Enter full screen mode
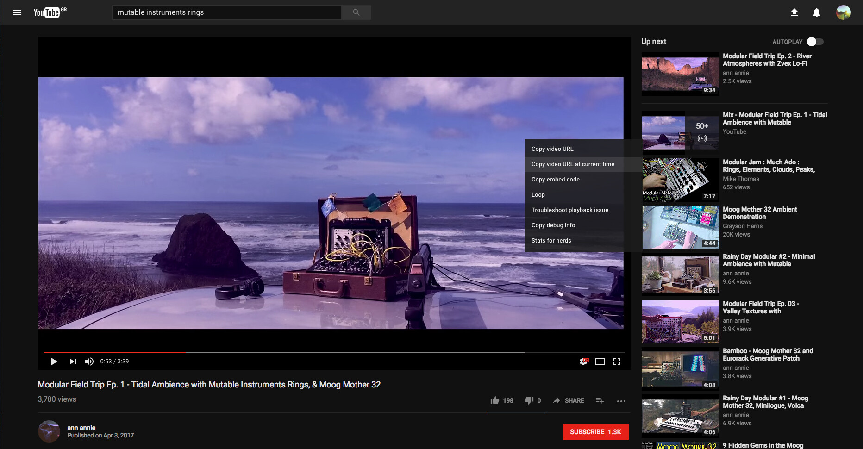The image size is (863, 449). point(617,362)
